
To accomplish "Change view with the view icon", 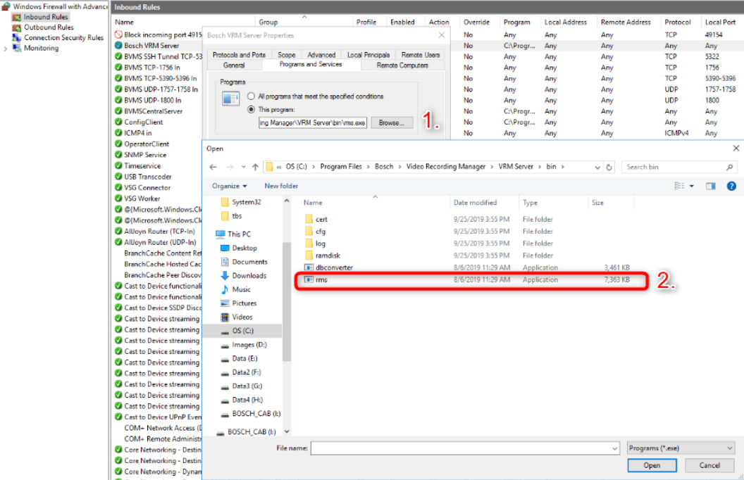I will click(x=679, y=187).
